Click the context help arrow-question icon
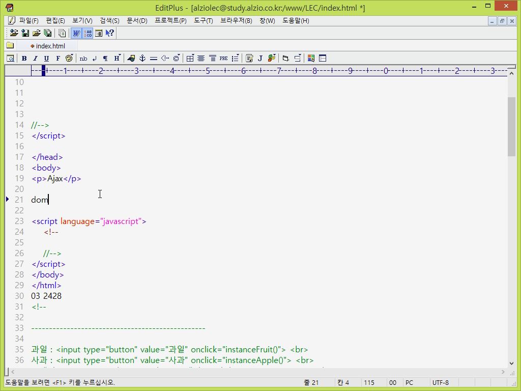 [x=110, y=33]
